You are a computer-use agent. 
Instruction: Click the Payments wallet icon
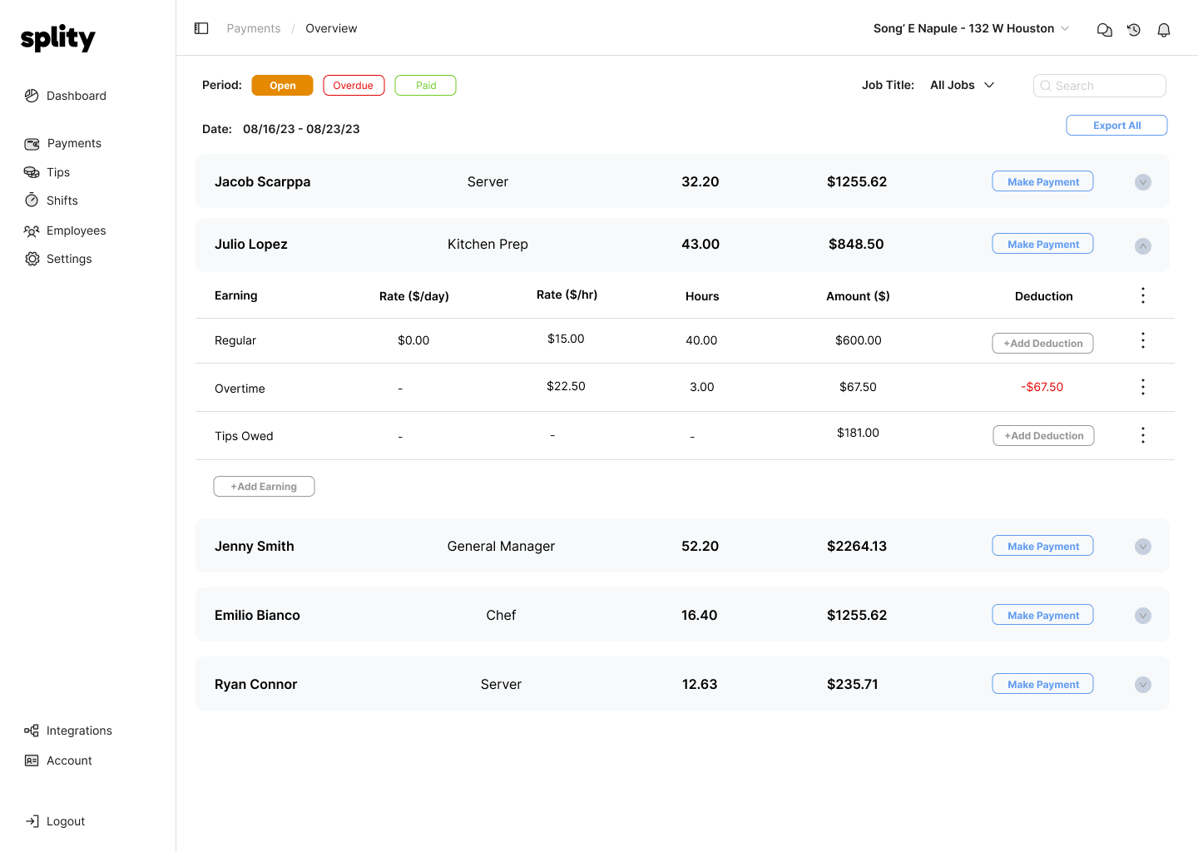pyautogui.click(x=32, y=144)
